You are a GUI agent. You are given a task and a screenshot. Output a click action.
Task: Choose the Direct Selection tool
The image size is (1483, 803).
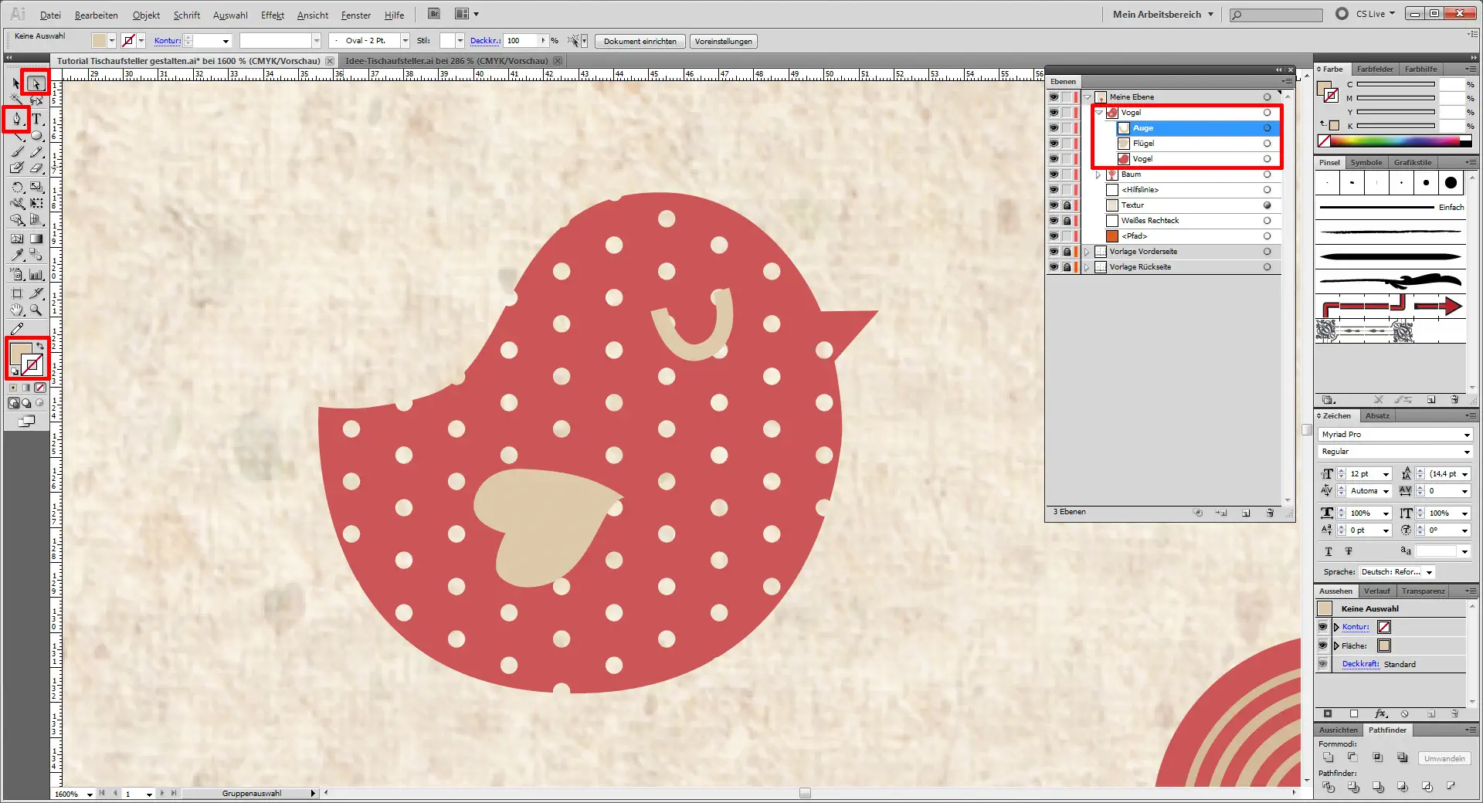pos(36,83)
